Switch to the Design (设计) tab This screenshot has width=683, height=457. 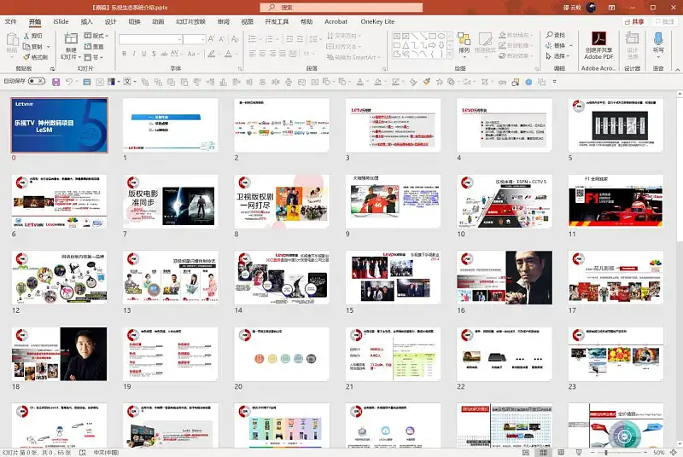pos(111,21)
